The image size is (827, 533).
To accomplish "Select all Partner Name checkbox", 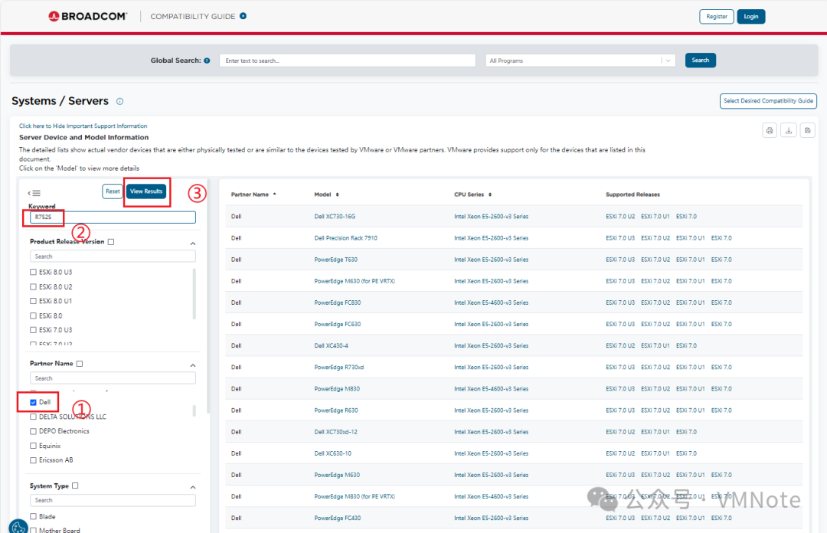I will pos(80,364).
